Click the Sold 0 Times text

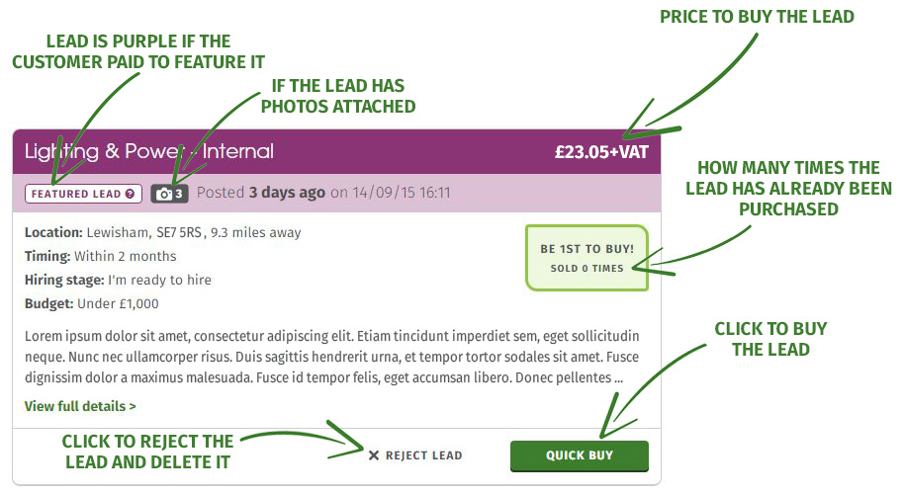(586, 269)
